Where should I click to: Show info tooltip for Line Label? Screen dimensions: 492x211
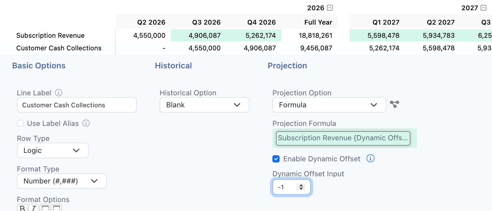(x=59, y=93)
